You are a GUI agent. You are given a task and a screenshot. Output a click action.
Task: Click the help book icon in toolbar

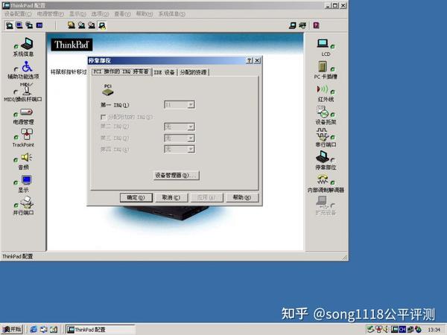click(x=316, y=25)
